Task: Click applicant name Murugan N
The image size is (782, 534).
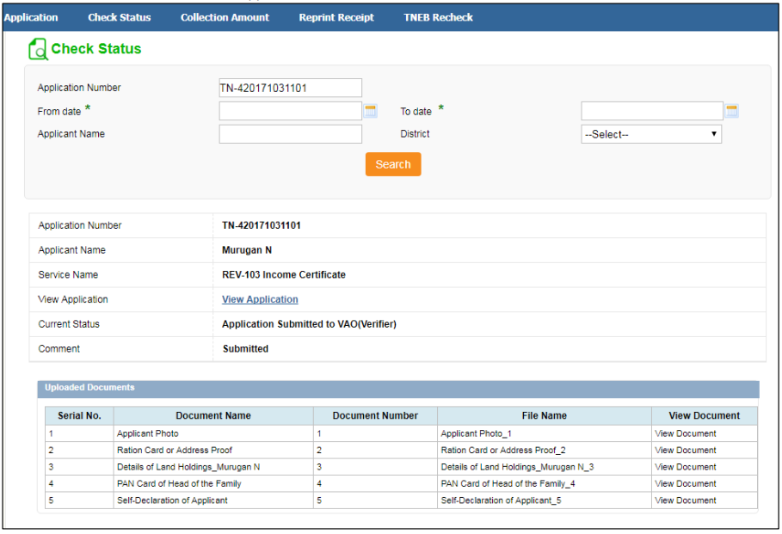Action: click(247, 249)
